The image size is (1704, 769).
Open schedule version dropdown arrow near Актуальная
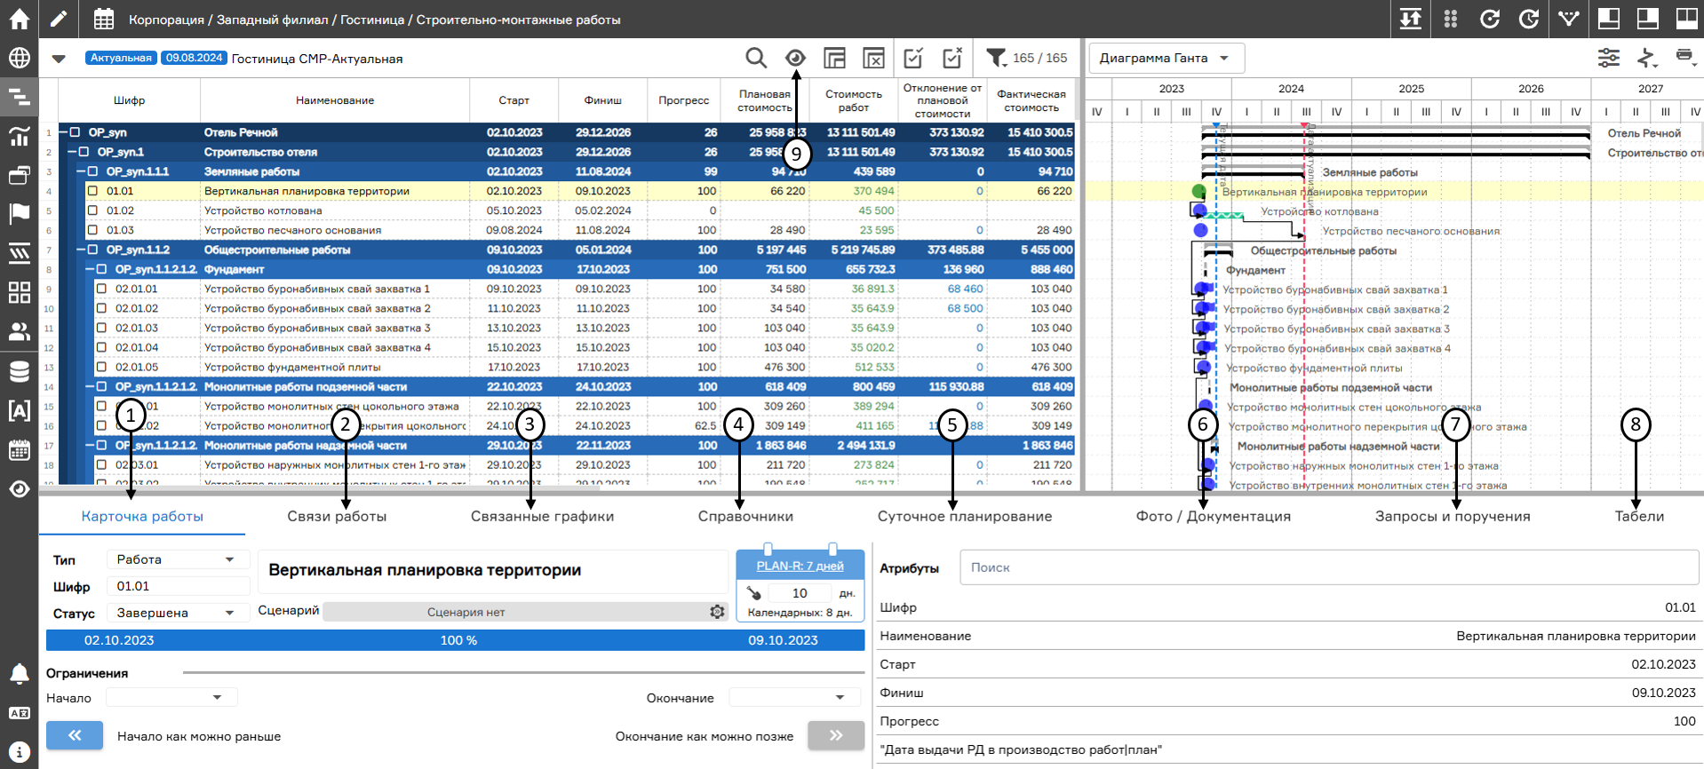59,59
